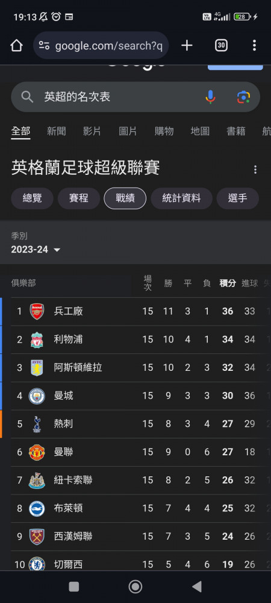Screen dimensions: 271x603
Task: Start voice search with microphone icon
Action: point(210,97)
